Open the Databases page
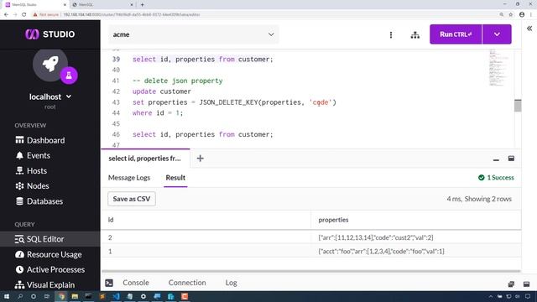The image size is (537, 302). (39, 201)
